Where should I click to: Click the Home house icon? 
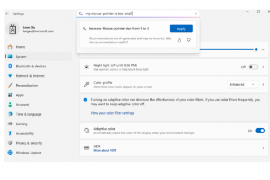10,47
